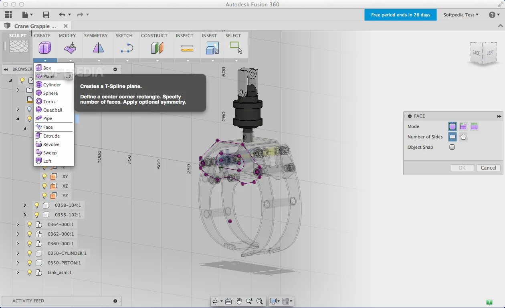Click the green feedback icon at bottom right

(x=489, y=302)
